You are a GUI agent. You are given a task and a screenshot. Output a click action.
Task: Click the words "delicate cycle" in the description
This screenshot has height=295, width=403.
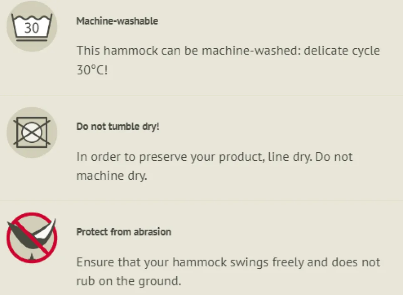342,51
